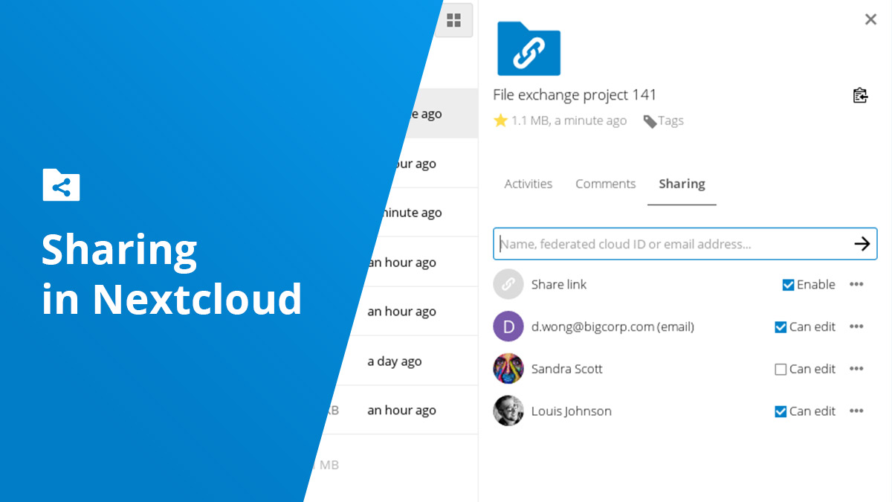
Task: Enable Can edit for Sandra Scott
Action: [x=781, y=368]
